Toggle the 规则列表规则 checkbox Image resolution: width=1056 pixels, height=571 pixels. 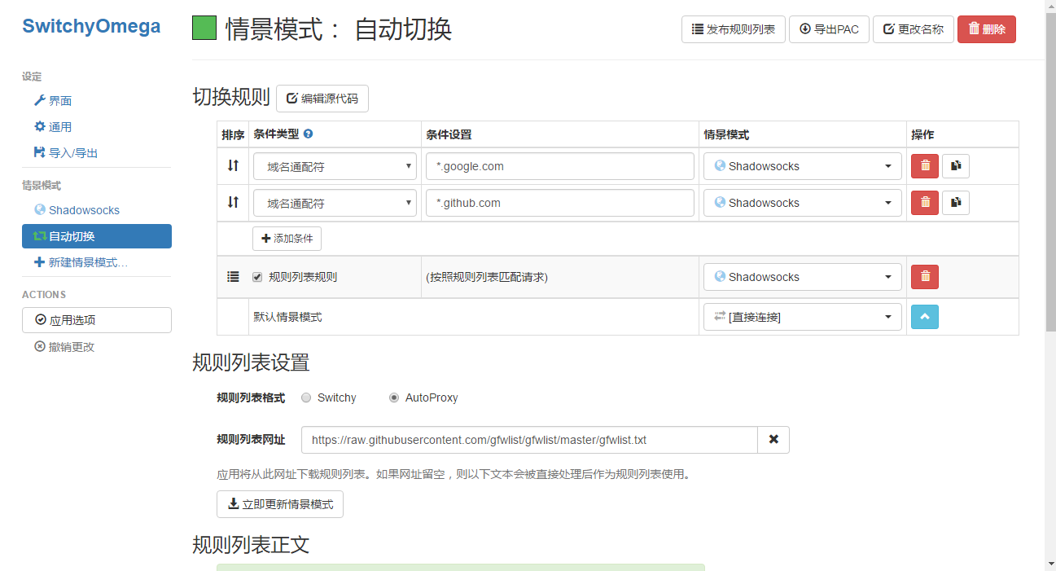(257, 277)
